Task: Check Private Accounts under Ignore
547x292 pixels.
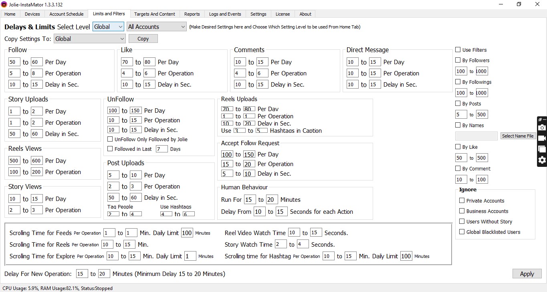Action: pyautogui.click(x=462, y=201)
